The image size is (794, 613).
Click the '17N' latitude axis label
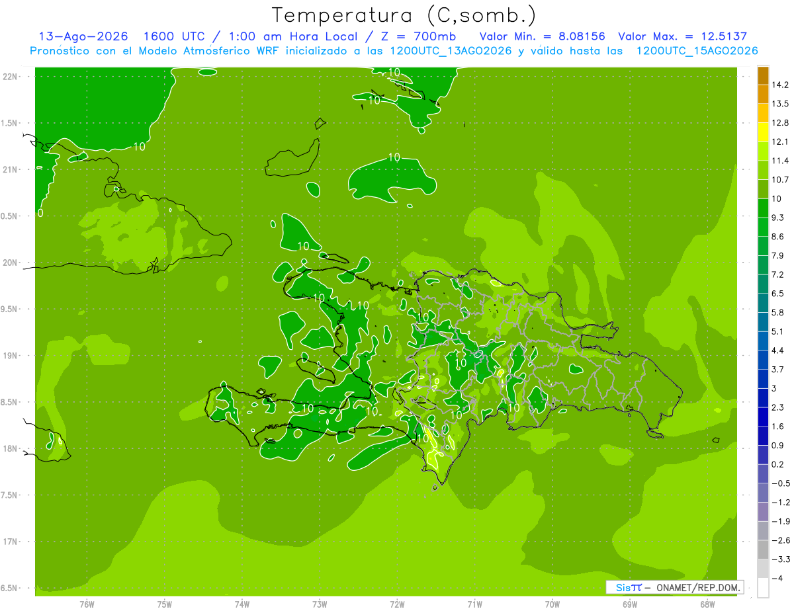10,542
